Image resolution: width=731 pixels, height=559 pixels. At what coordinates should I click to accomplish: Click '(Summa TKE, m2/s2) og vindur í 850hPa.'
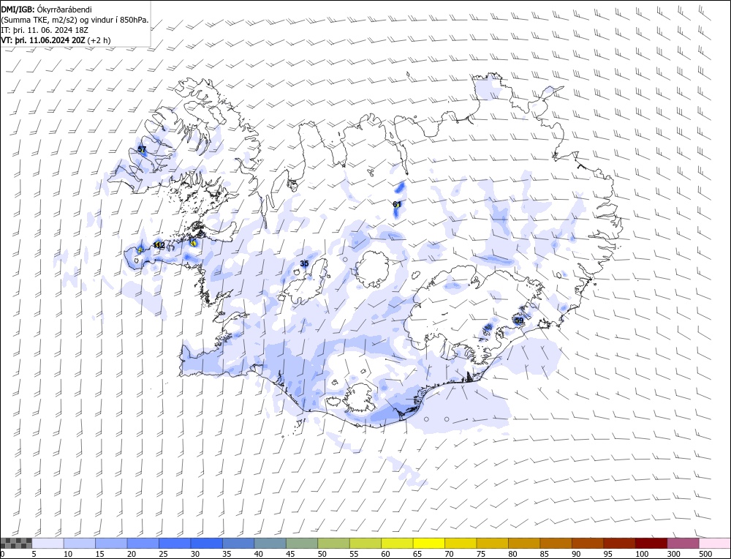[x=75, y=20]
